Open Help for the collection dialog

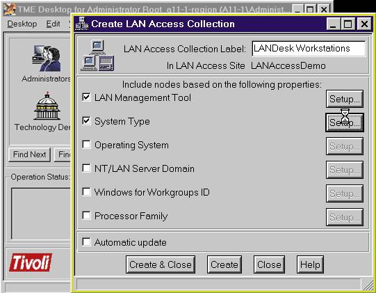coord(310,264)
